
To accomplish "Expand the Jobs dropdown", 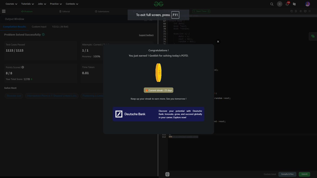I will 42,4.
